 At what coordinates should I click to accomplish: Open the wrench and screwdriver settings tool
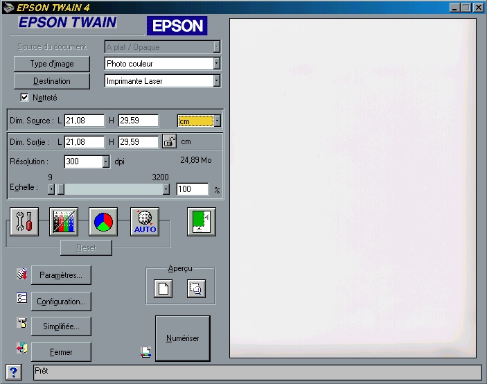click(x=24, y=222)
